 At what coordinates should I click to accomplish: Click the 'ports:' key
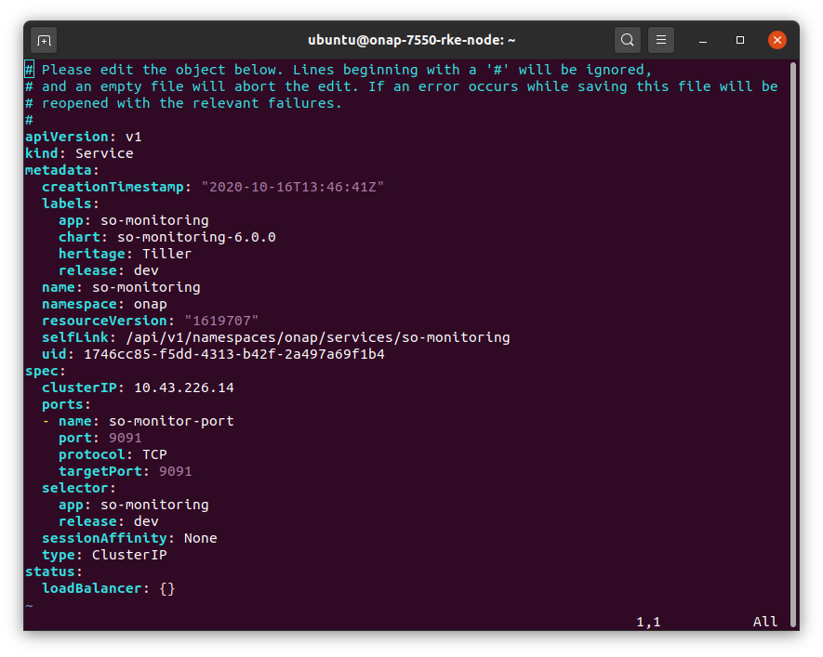pyautogui.click(x=66, y=405)
